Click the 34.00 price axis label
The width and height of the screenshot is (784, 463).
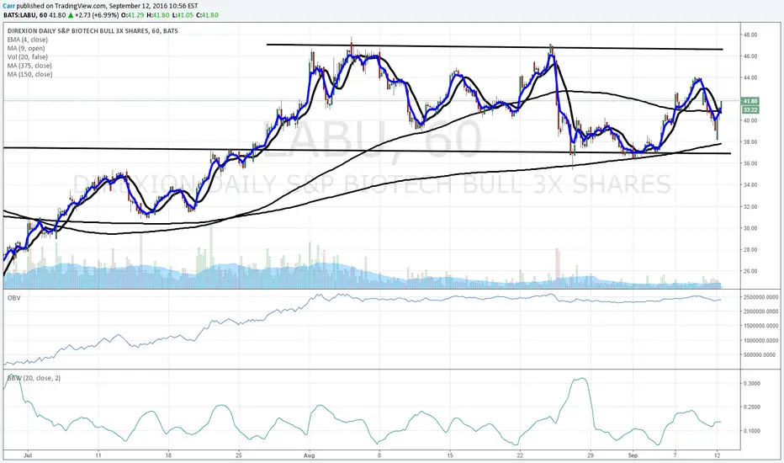coord(750,185)
